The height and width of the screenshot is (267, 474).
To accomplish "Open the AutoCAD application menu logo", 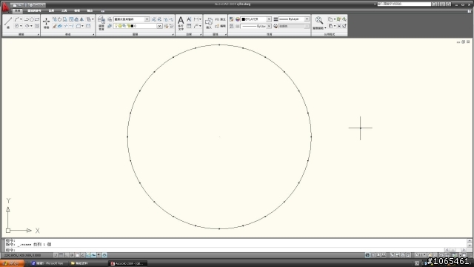I will pyautogui.click(x=5, y=7).
